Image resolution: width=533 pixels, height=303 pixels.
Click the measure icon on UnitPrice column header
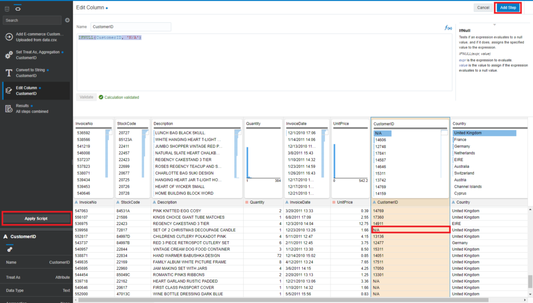(334, 202)
